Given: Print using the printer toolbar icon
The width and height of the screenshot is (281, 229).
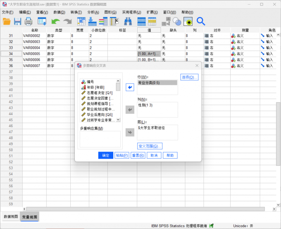Looking at the screenshot, I should [29, 22].
